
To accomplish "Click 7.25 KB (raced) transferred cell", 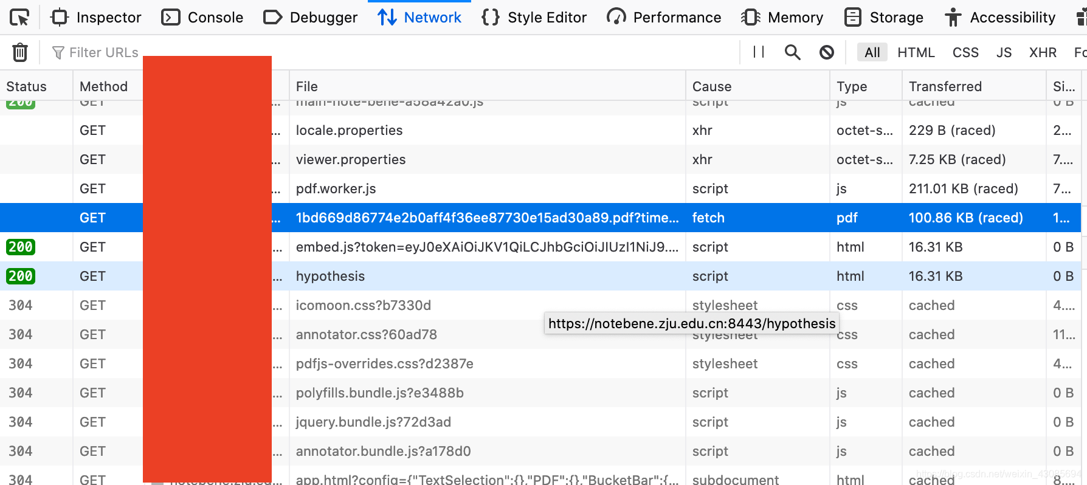I will click(957, 159).
